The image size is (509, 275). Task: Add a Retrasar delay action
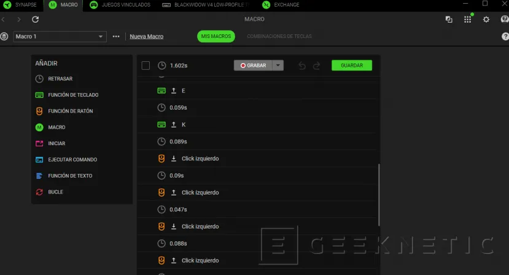(x=60, y=79)
